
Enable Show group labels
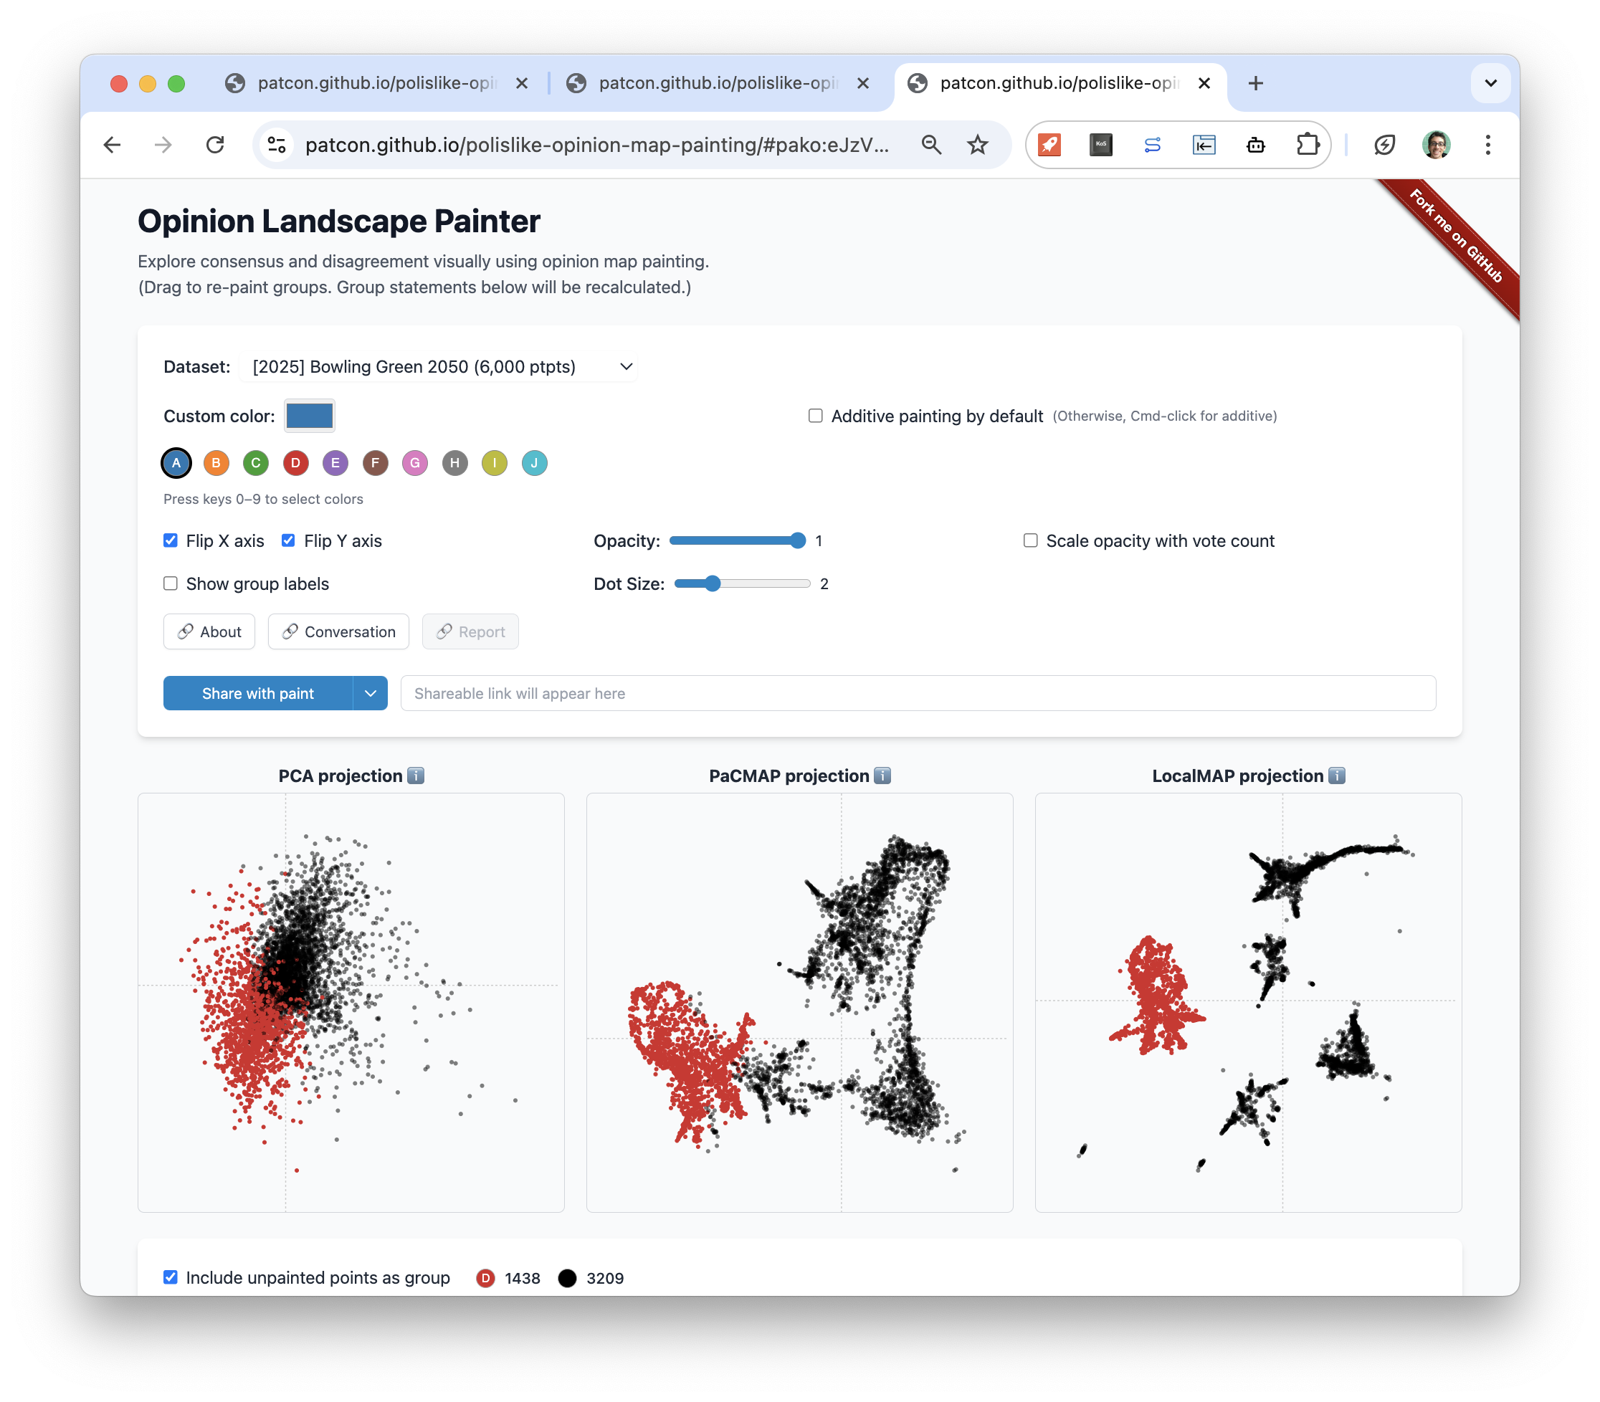click(x=171, y=583)
